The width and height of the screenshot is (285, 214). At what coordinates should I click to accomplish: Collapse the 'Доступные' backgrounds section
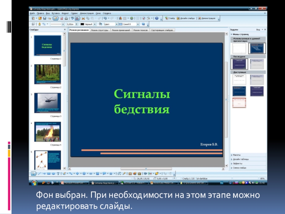click(x=232, y=72)
